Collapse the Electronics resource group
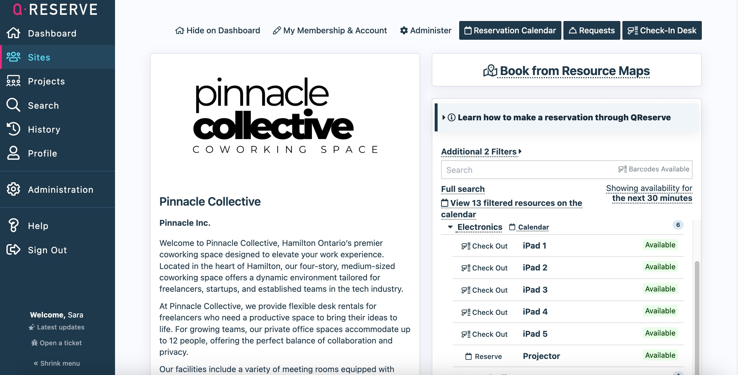The height and width of the screenshot is (375, 738). click(x=450, y=227)
